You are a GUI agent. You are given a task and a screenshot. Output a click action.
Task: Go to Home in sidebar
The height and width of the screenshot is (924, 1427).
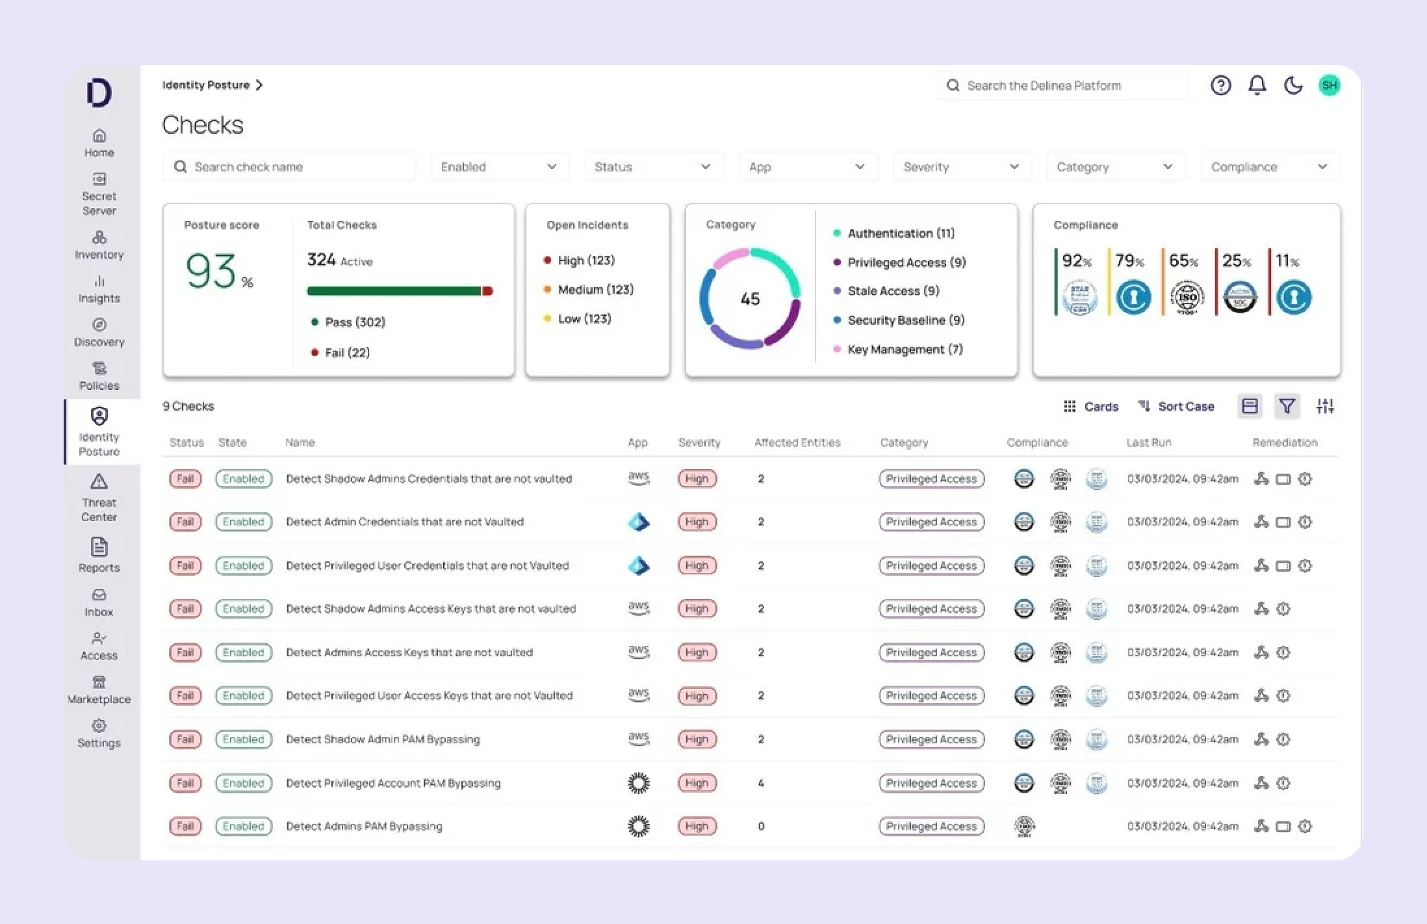click(x=99, y=143)
